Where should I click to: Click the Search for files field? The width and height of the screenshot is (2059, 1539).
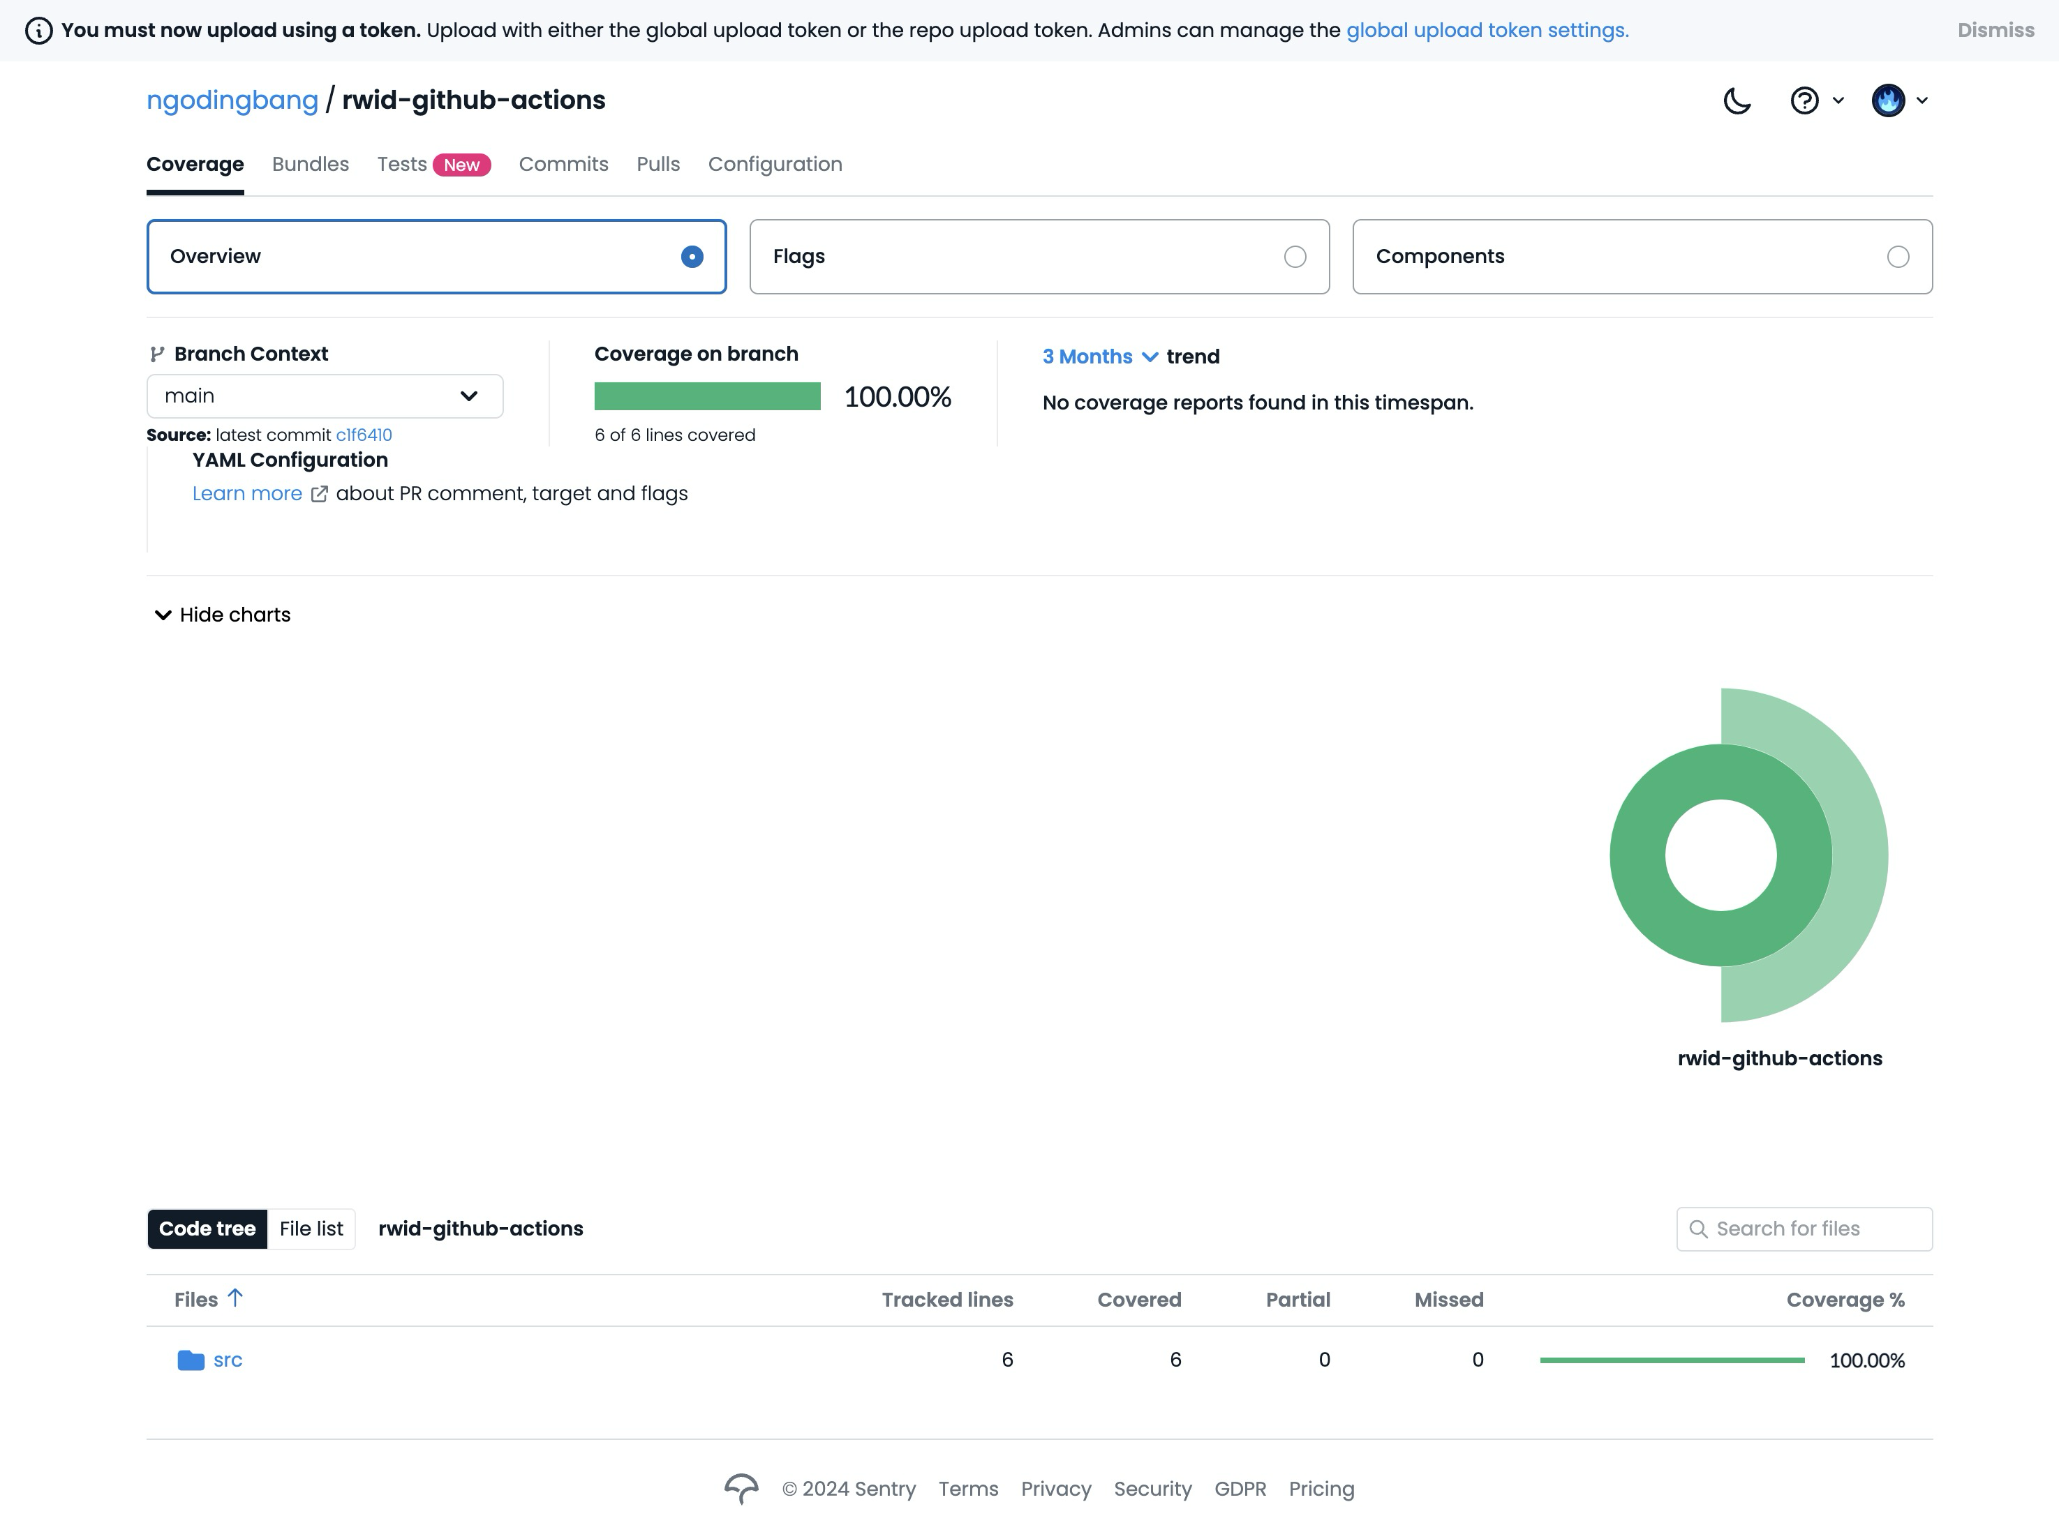1804,1229
